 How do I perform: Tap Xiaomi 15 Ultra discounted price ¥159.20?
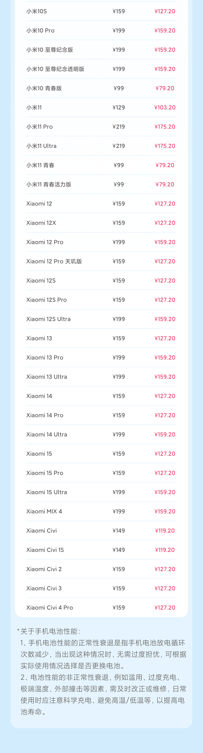pos(165,492)
